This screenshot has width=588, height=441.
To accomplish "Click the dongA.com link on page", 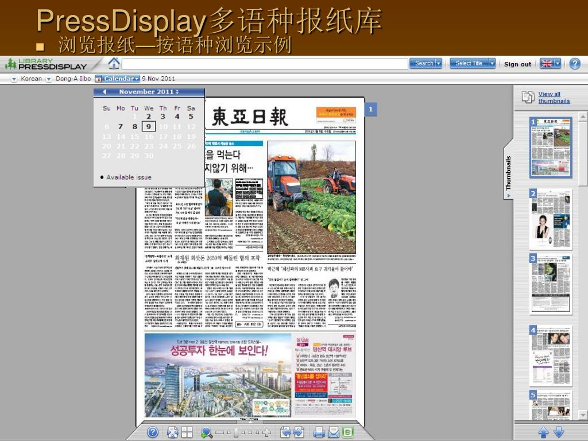I will pyautogui.click(x=250, y=131).
